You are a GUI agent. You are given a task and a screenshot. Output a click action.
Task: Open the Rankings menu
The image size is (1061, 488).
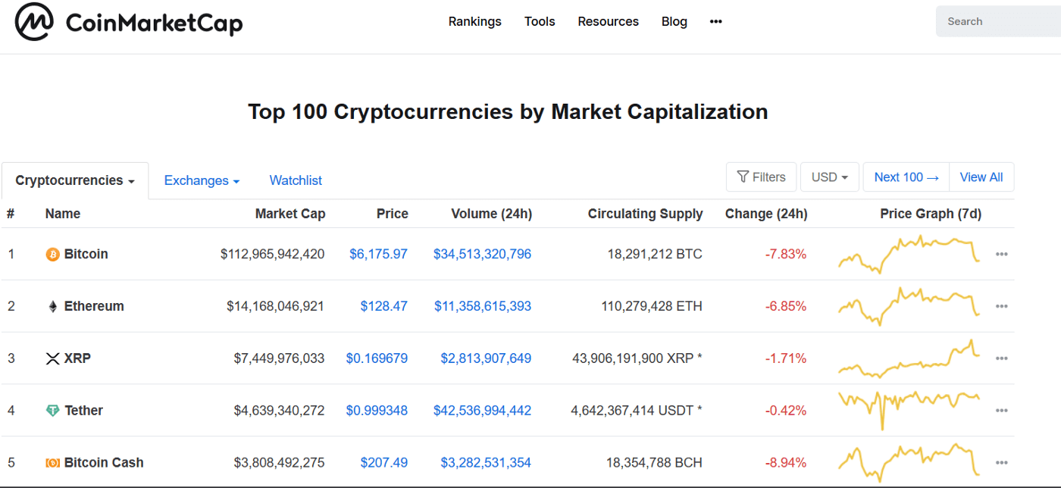(475, 21)
